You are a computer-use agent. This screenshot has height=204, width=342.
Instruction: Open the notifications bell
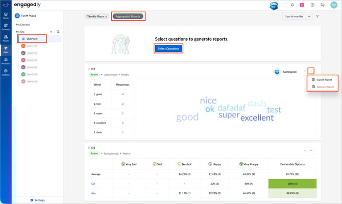292,5
